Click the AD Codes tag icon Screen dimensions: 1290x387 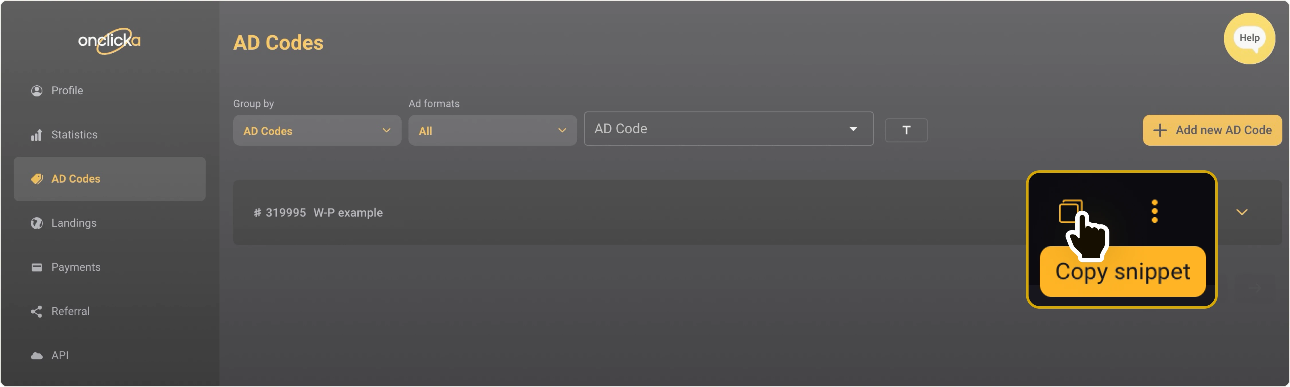point(37,179)
